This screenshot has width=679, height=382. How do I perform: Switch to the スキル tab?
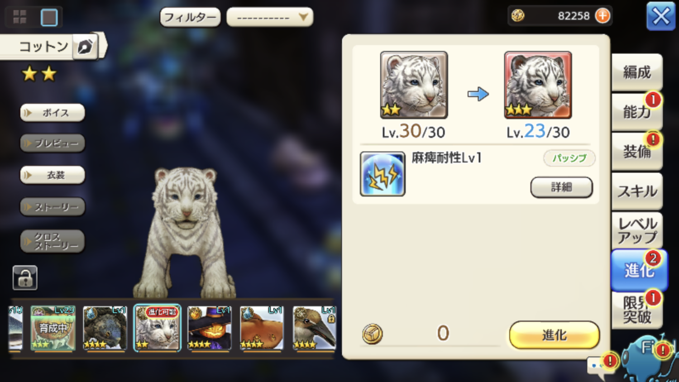pyautogui.click(x=637, y=191)
